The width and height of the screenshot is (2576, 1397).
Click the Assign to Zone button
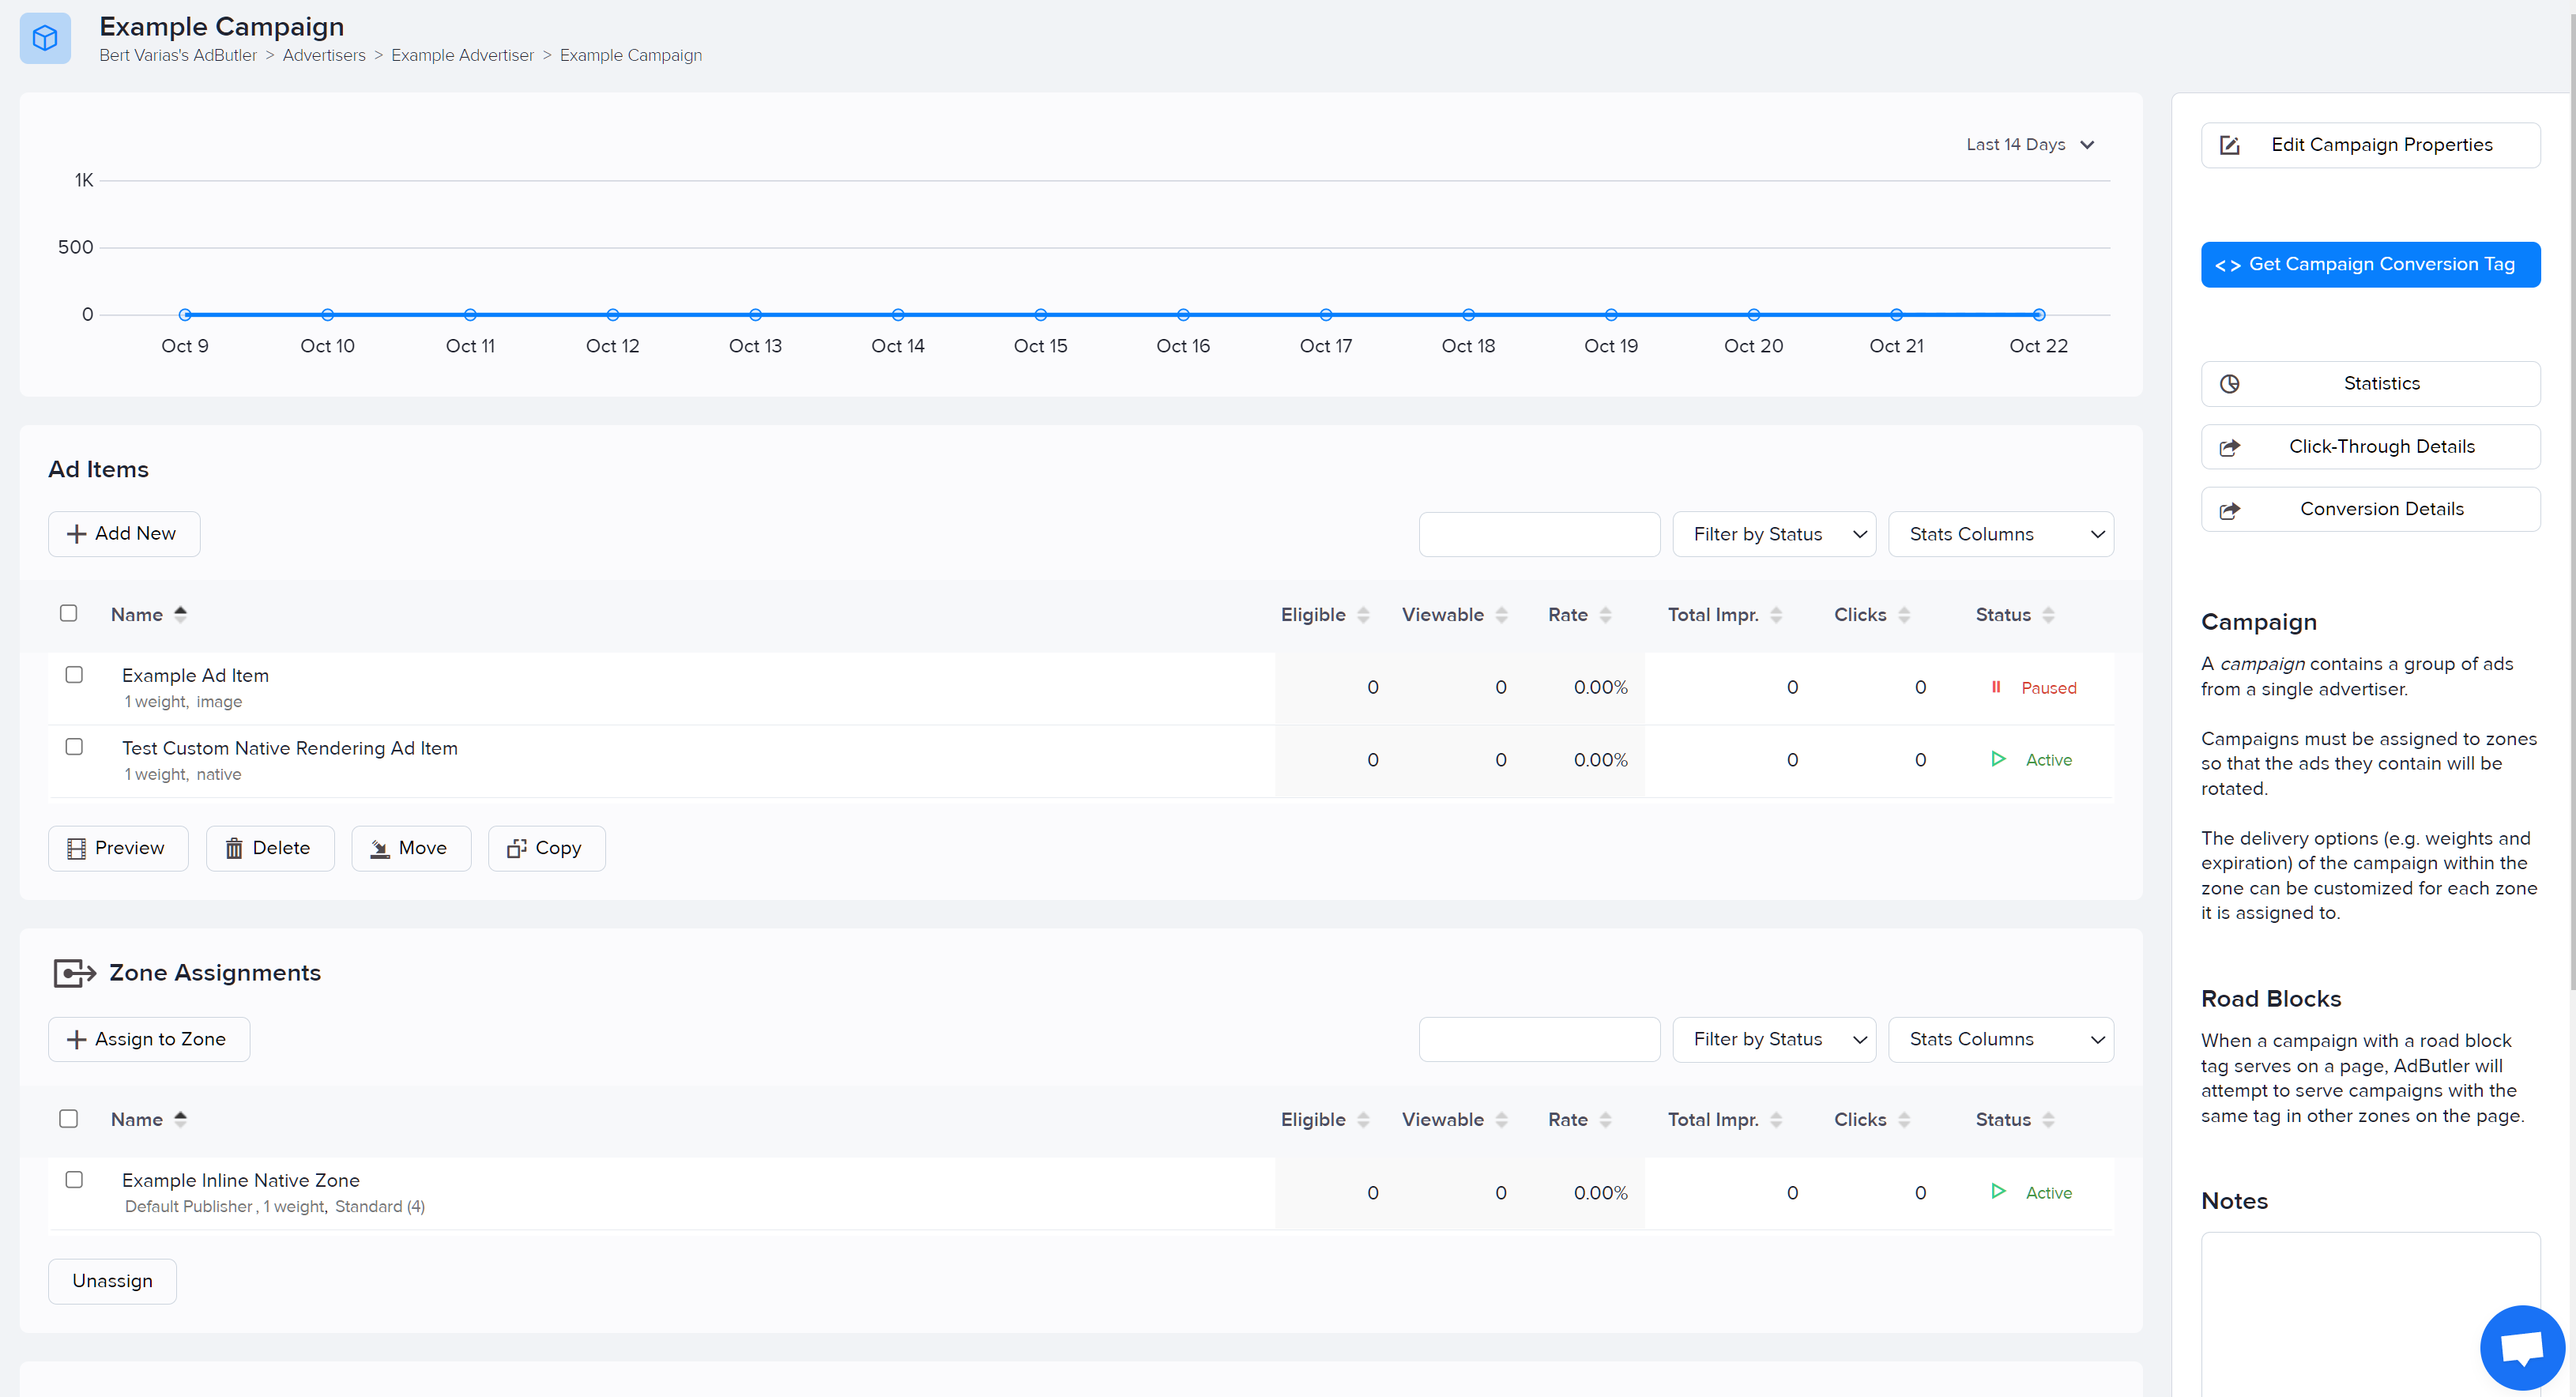click(149, 1039)
